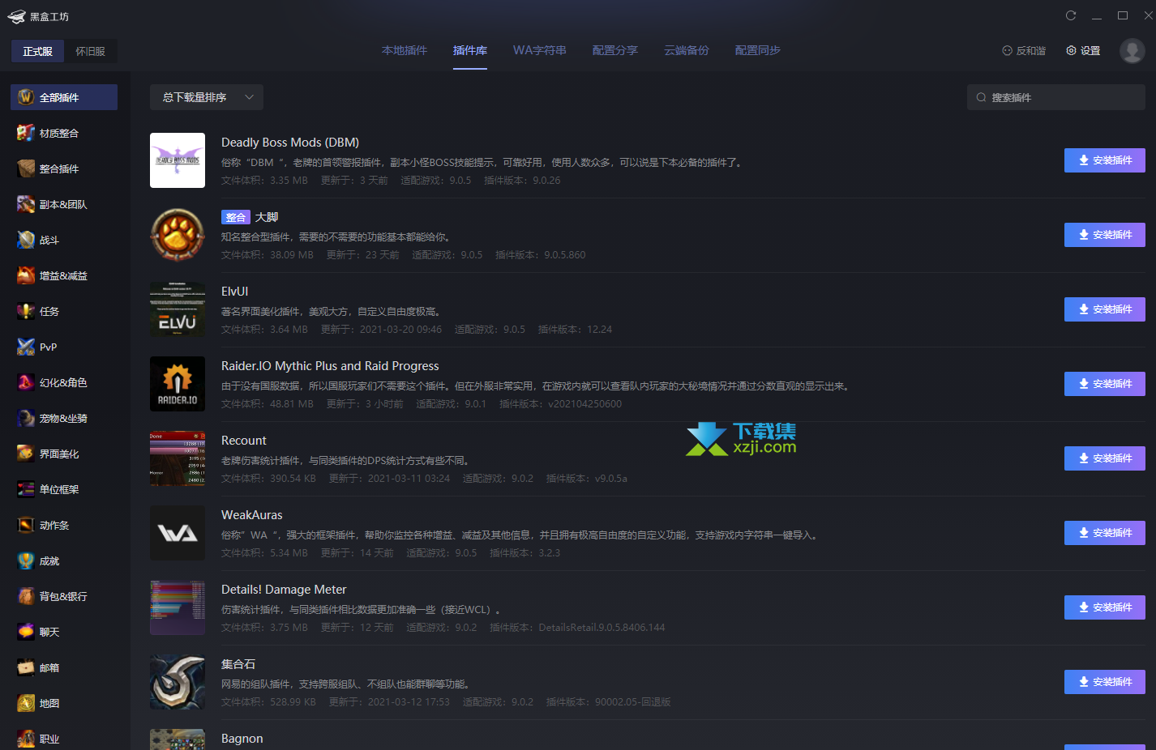Open the 集合石 title

238,664
